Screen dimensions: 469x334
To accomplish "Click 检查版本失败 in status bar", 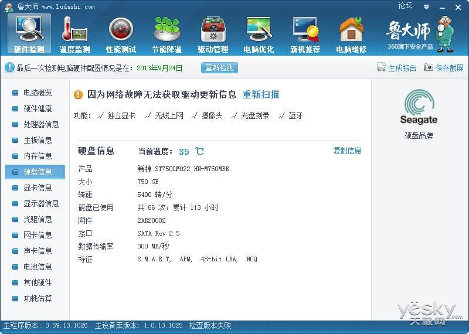I will point(210,325).
